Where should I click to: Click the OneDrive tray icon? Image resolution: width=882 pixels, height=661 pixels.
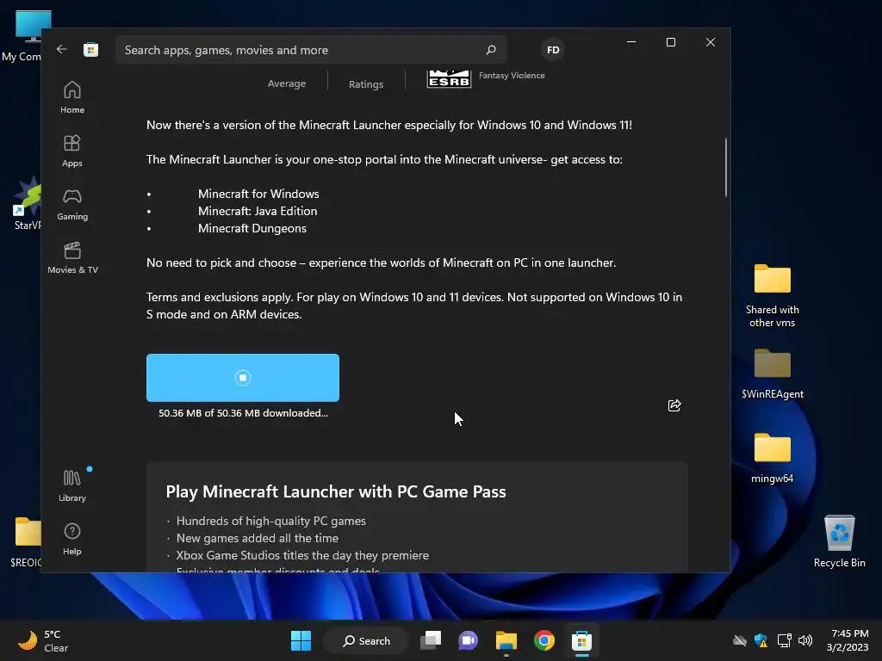coord(740,640)
